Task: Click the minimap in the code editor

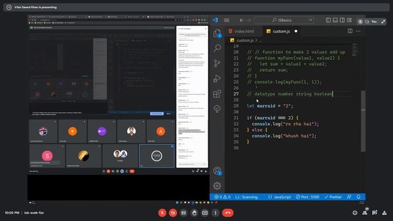Action: pos(356,50)
